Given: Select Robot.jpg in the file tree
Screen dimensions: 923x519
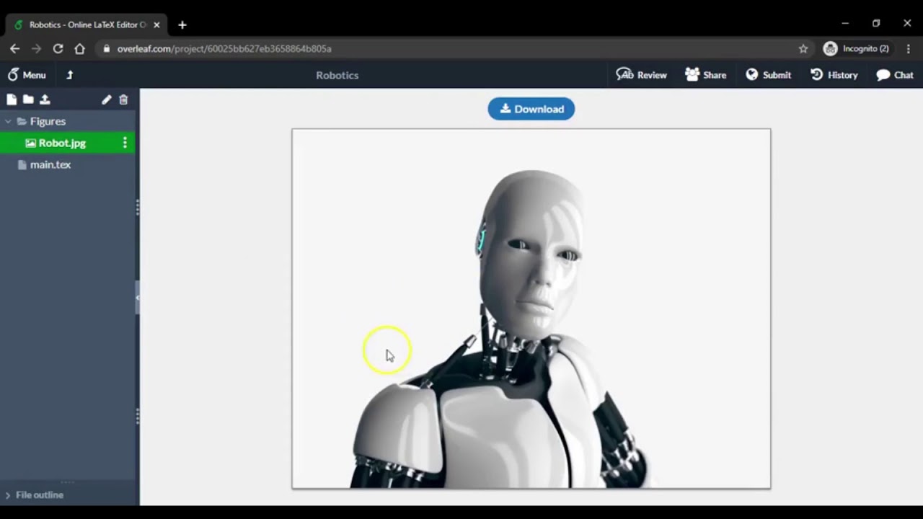Looking at the screenshot, I should 62,143.
